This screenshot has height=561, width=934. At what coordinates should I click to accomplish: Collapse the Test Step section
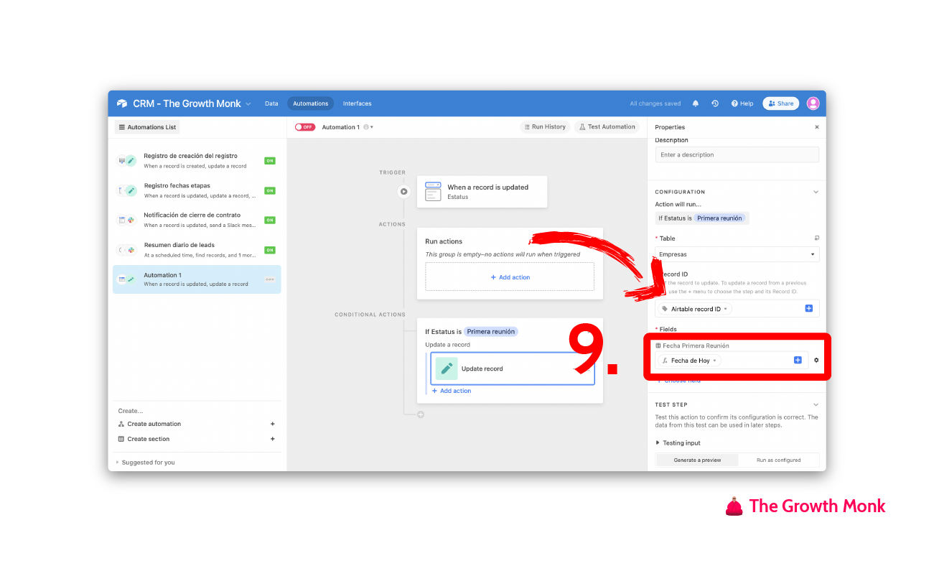[x=816, y=404]
